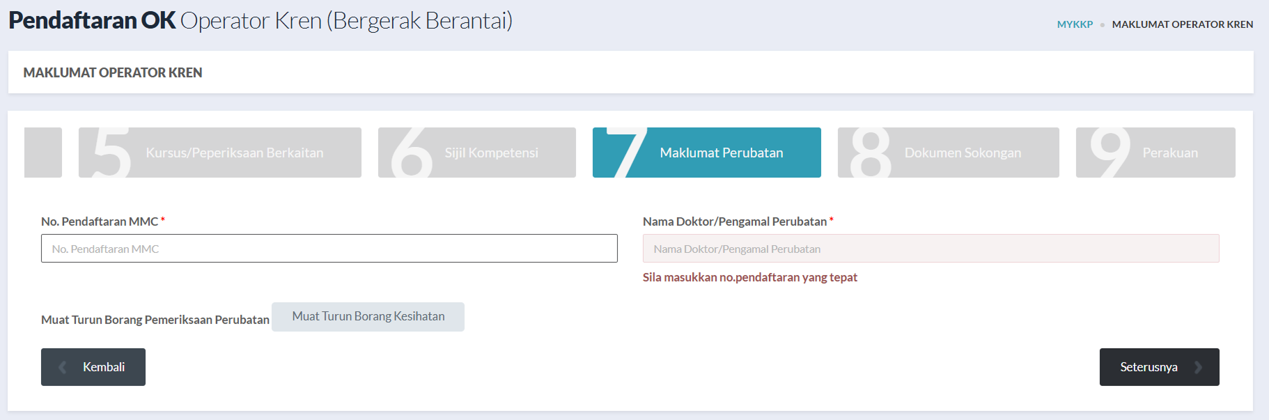
Task: Click the large number 5 step icon
Action: coord(111,153)
